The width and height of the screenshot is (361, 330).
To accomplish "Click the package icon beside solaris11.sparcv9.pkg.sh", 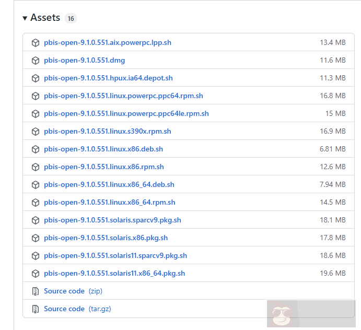I will click(36, 256).
